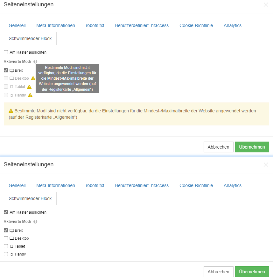Uncheck Breit mode in upper dialog
Screen dimensions: 273x280
6,70
